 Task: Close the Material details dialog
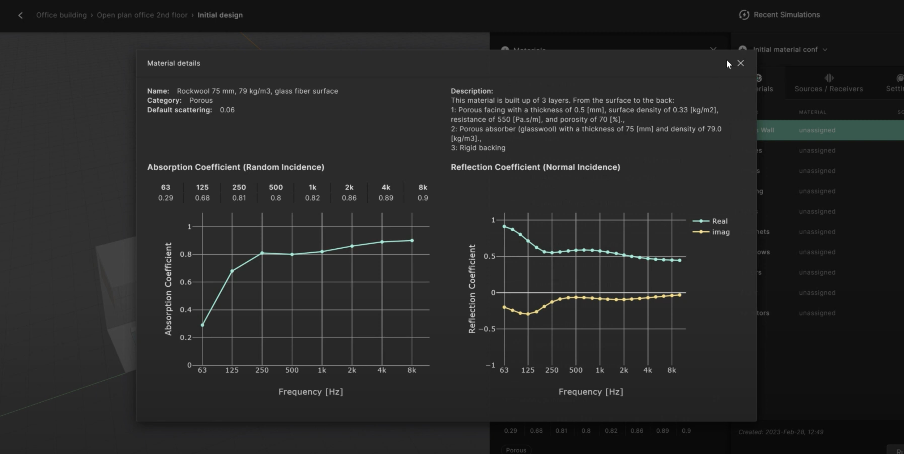740,63
